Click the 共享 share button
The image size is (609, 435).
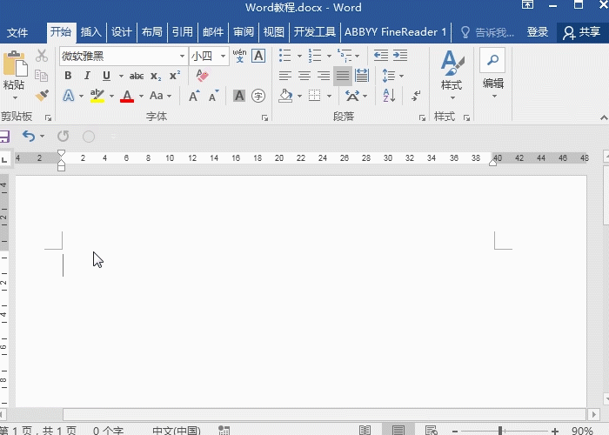point(583,32)
